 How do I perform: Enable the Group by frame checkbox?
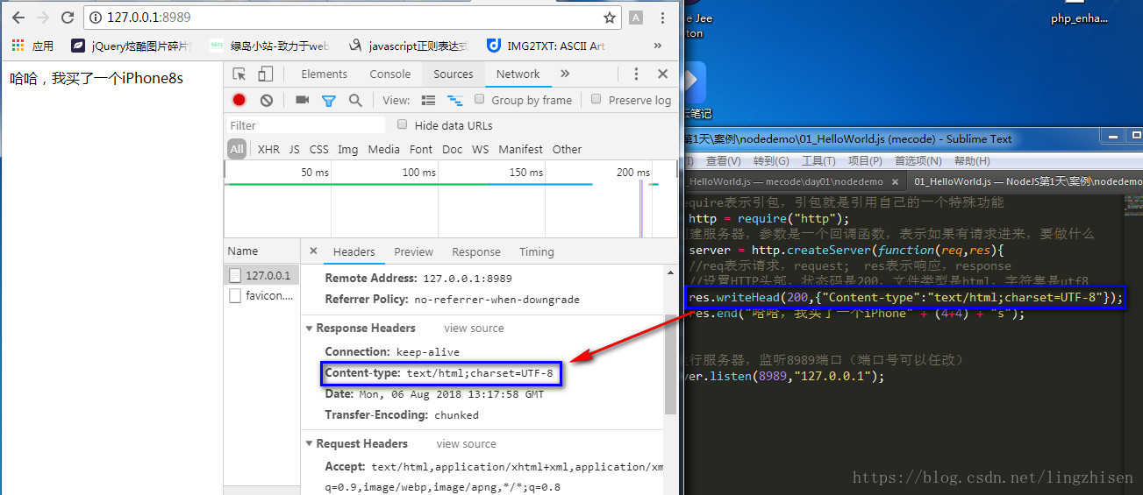click(x=479, y=99)
